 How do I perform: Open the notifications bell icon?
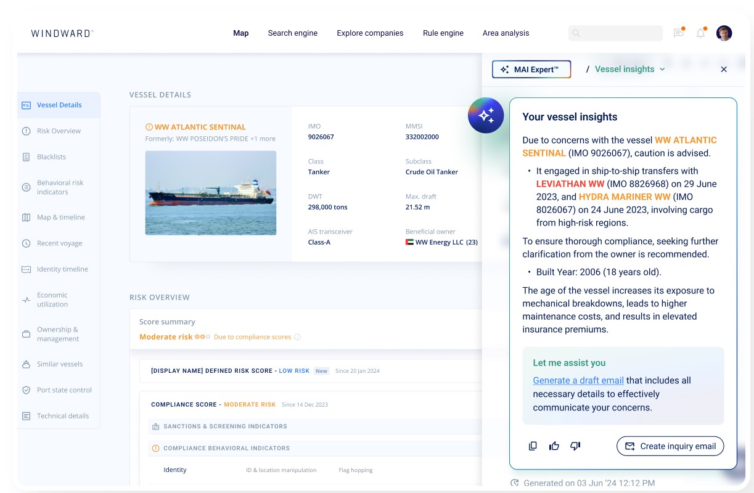[700, 33]
